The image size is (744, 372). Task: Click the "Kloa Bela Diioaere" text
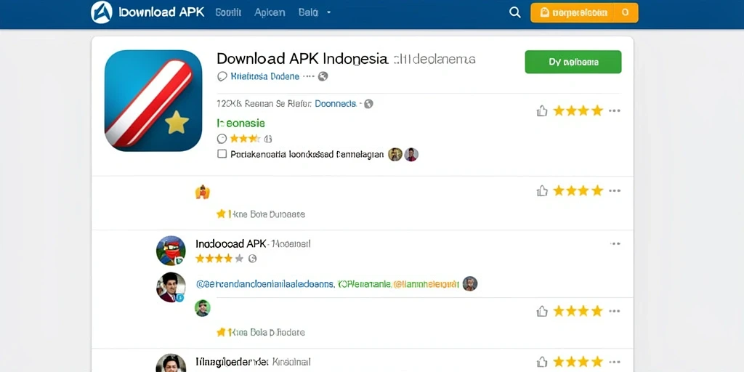[x=267, y=332]
